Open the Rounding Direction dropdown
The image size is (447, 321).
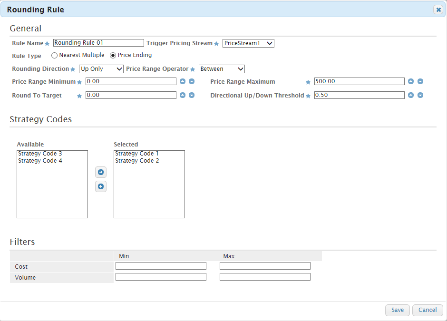pyautogui.click(x=101, y=69)
